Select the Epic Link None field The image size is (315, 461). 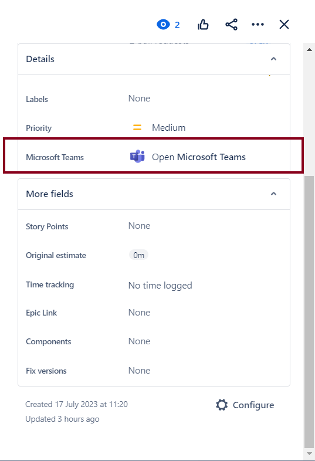pos(139,313)
